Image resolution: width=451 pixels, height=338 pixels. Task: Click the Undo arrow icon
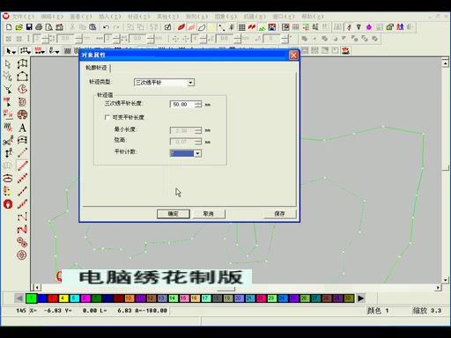coord(106,27)
